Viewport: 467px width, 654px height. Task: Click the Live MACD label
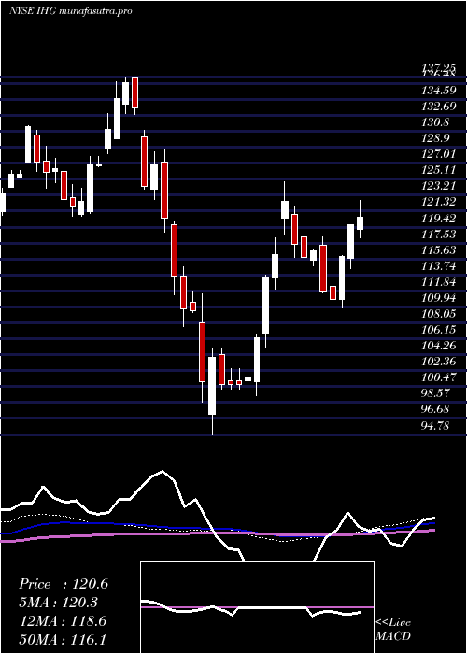[393, 629]
